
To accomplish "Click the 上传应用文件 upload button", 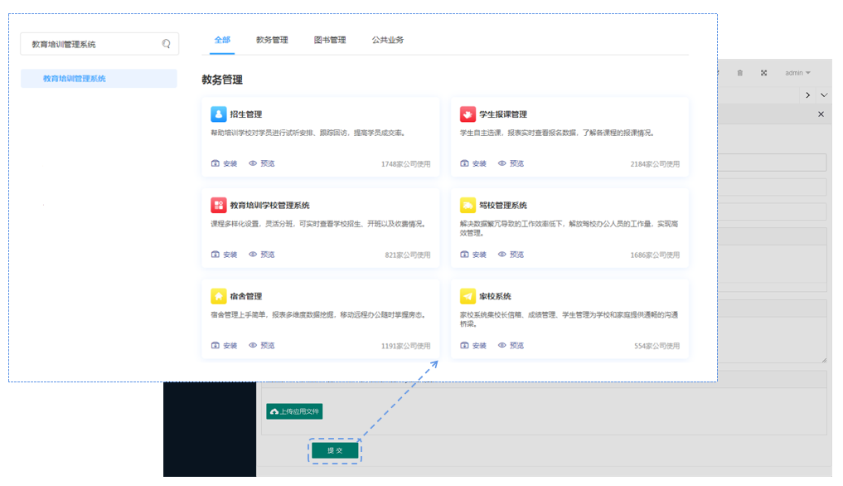I will 294,411.
